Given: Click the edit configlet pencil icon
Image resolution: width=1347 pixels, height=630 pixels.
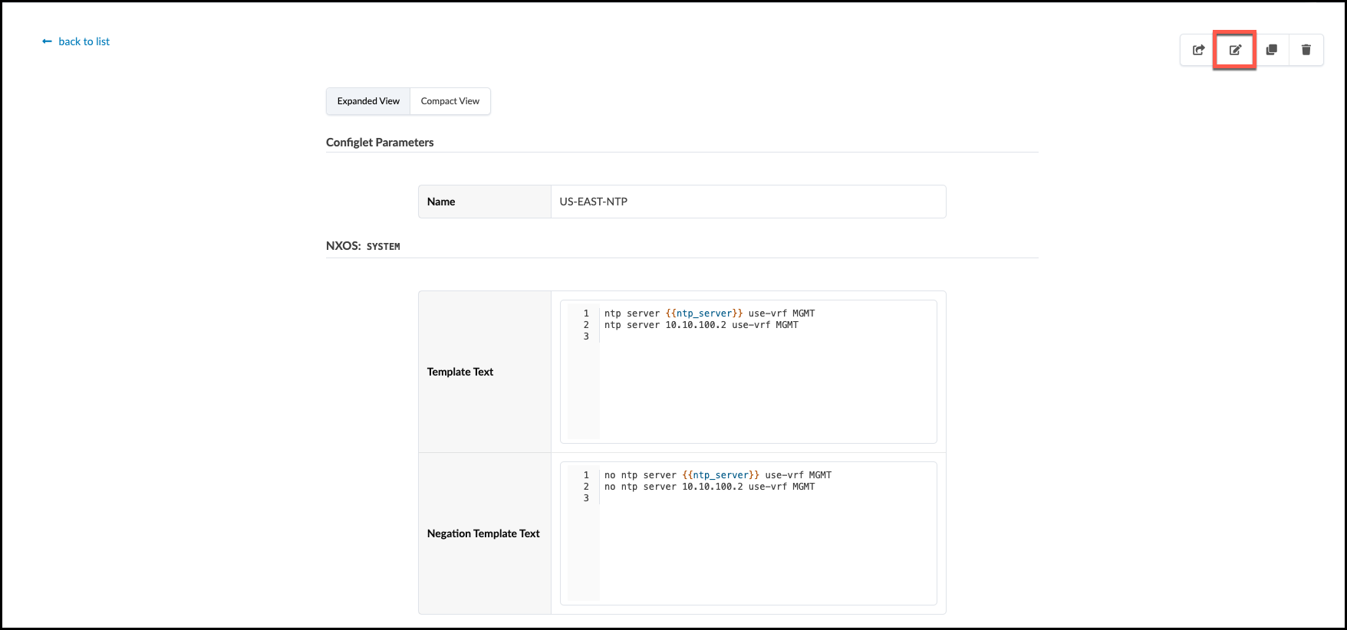Looking at the screenshot, I should point(1234,50).
